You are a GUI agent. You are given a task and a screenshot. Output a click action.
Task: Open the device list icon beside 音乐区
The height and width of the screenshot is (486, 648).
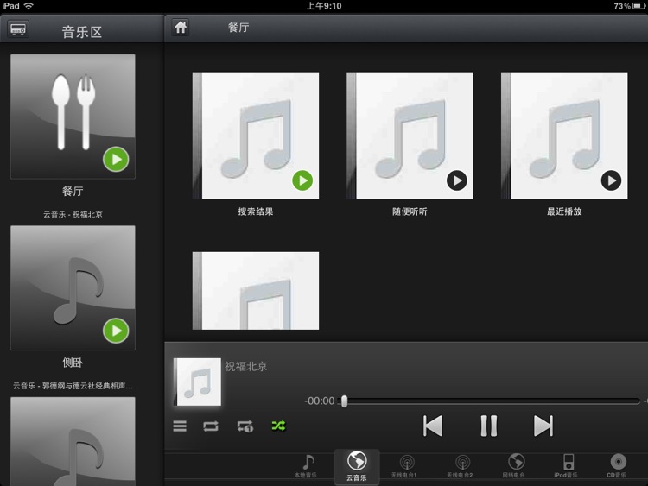click(18, 29)
